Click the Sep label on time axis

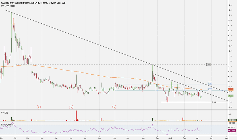pyautogui.click(x=115, y=138)
